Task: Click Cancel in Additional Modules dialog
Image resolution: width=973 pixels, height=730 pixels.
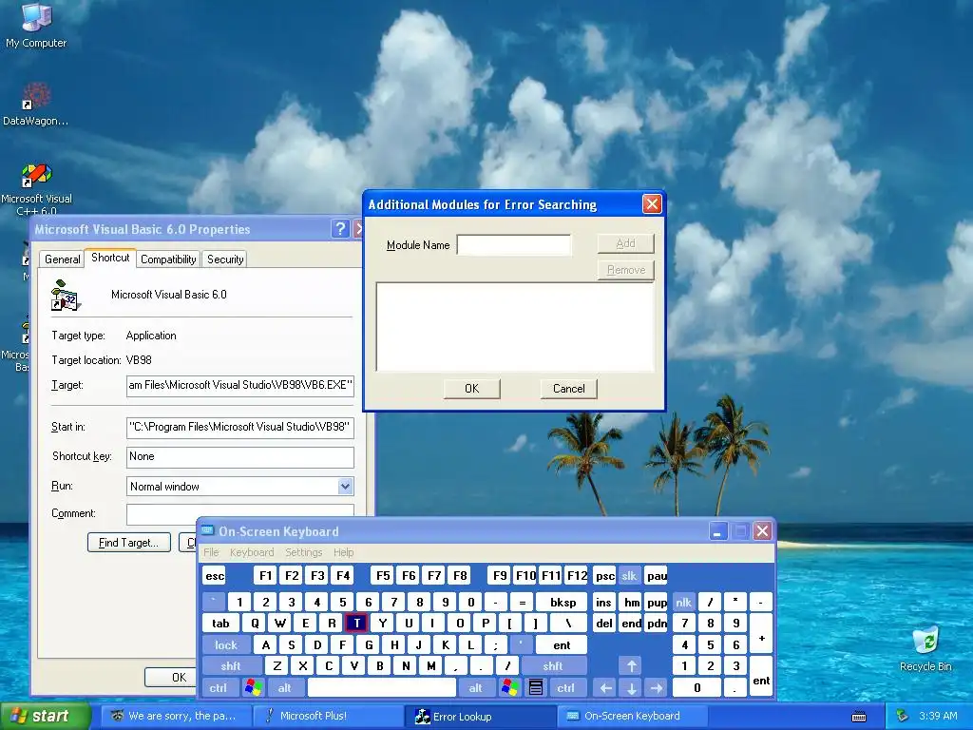Action: coord(568,389)
